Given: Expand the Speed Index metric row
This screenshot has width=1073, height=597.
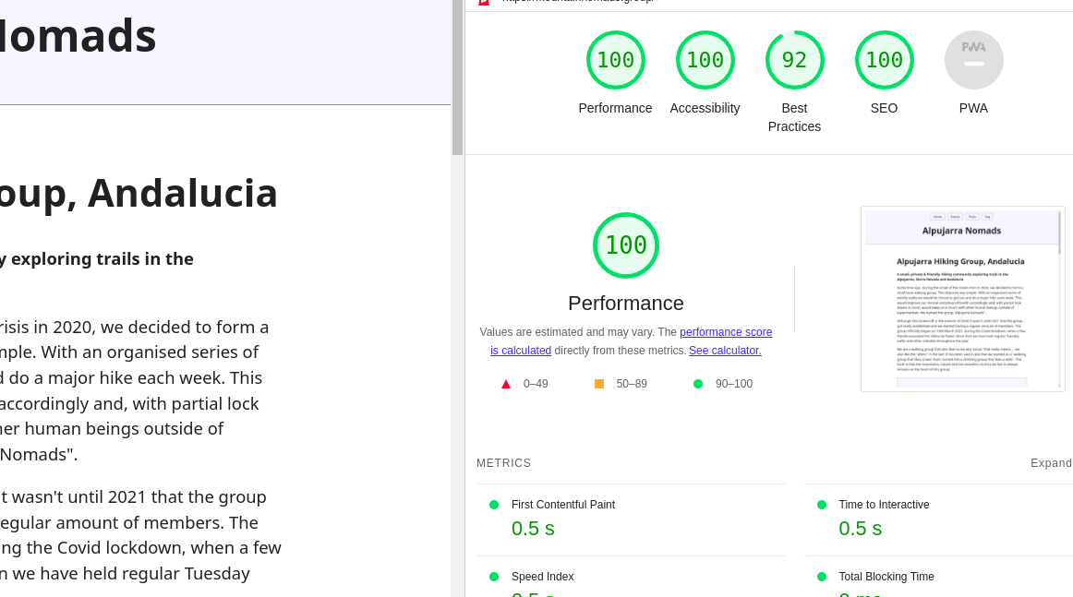Looking at the screenshot, I should click(x=543, y=576).
